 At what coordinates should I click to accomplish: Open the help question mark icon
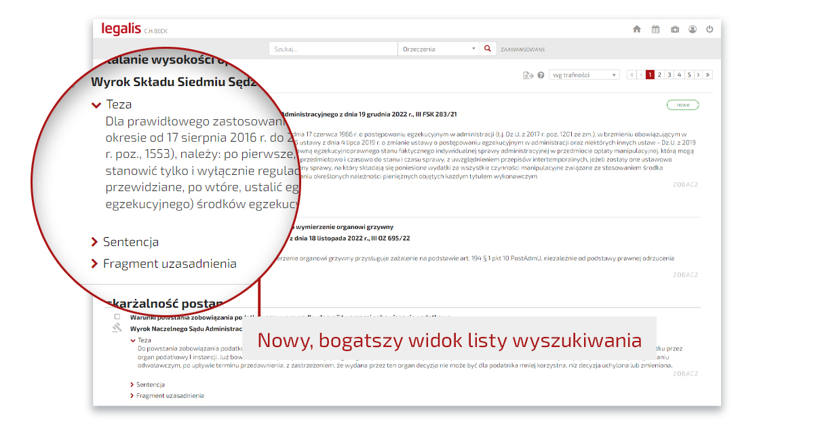coord(541,75)
